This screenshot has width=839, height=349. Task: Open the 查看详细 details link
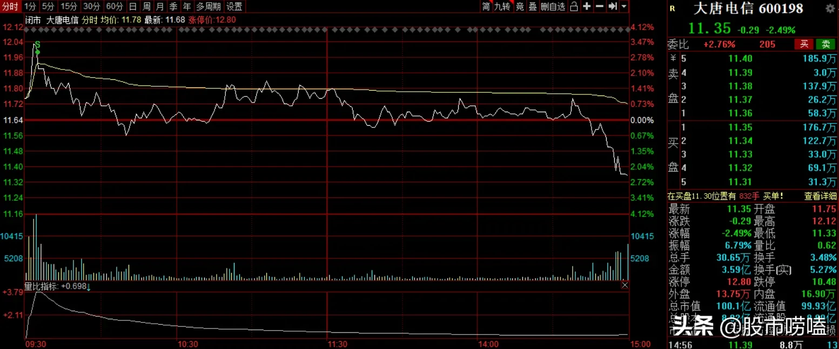(x=820, y=196)
